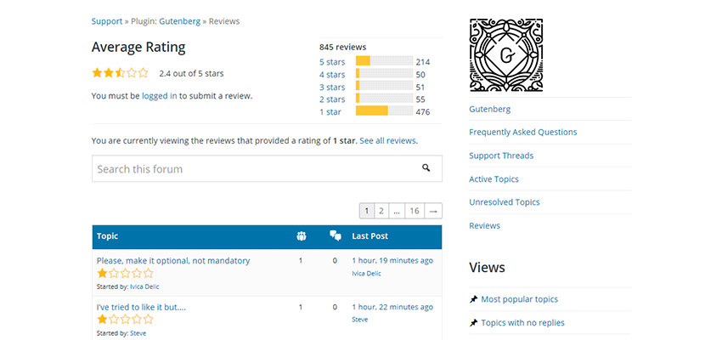
Task: Click the pin icon beside Most popular topics
Action: (x=473, y=299)
